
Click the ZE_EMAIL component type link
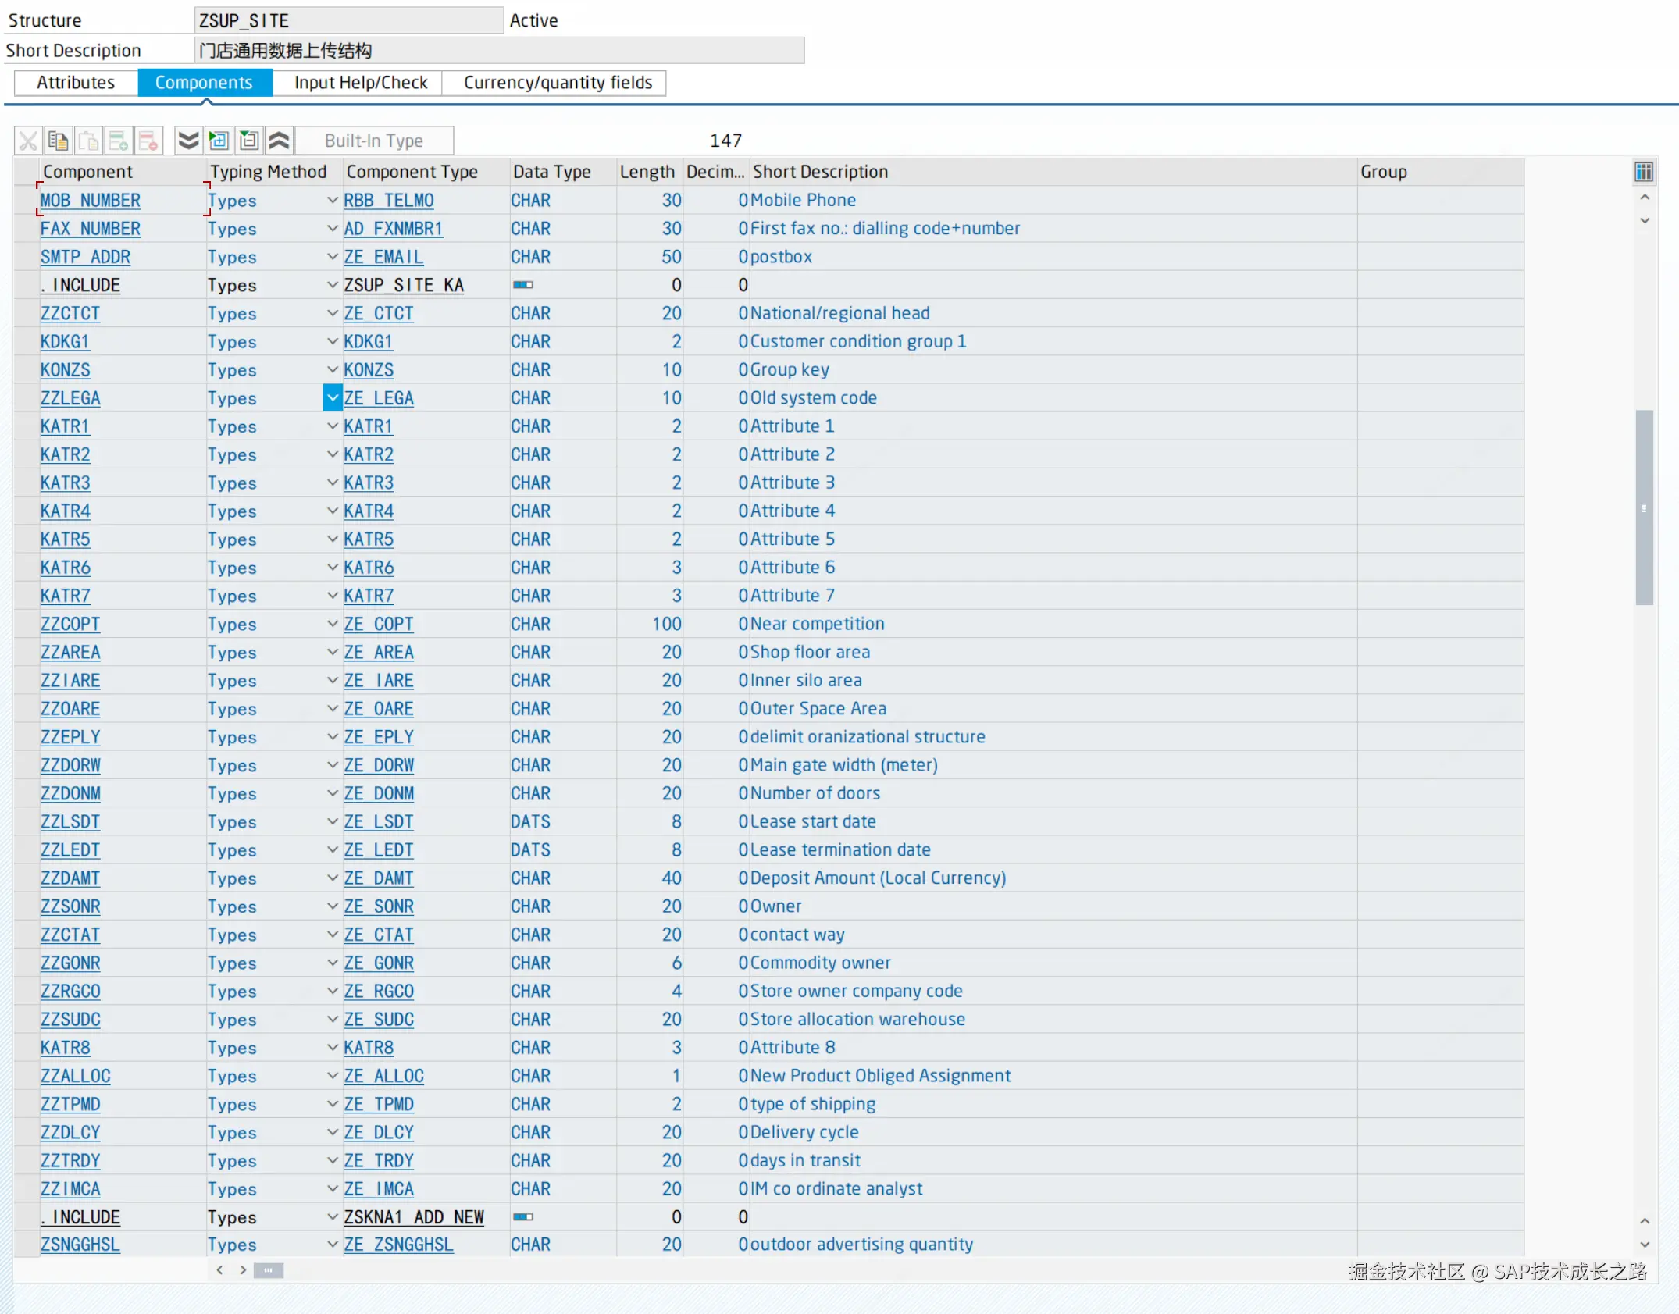click(383, 257)
